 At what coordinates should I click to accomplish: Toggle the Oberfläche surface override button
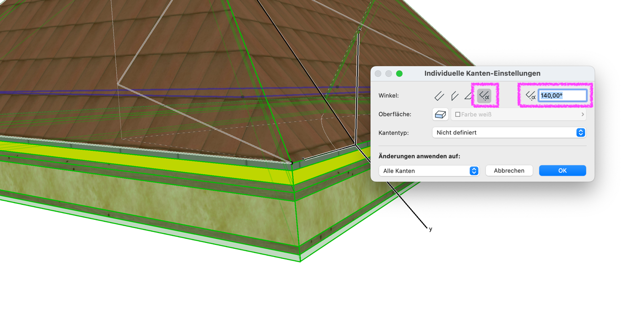[440, 114]
